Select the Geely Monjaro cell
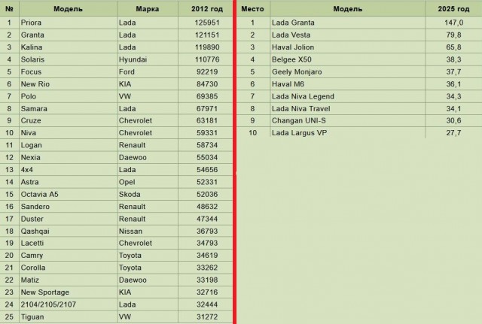The height and width of the screenshot is (324, 482). (x=348, y=72)
